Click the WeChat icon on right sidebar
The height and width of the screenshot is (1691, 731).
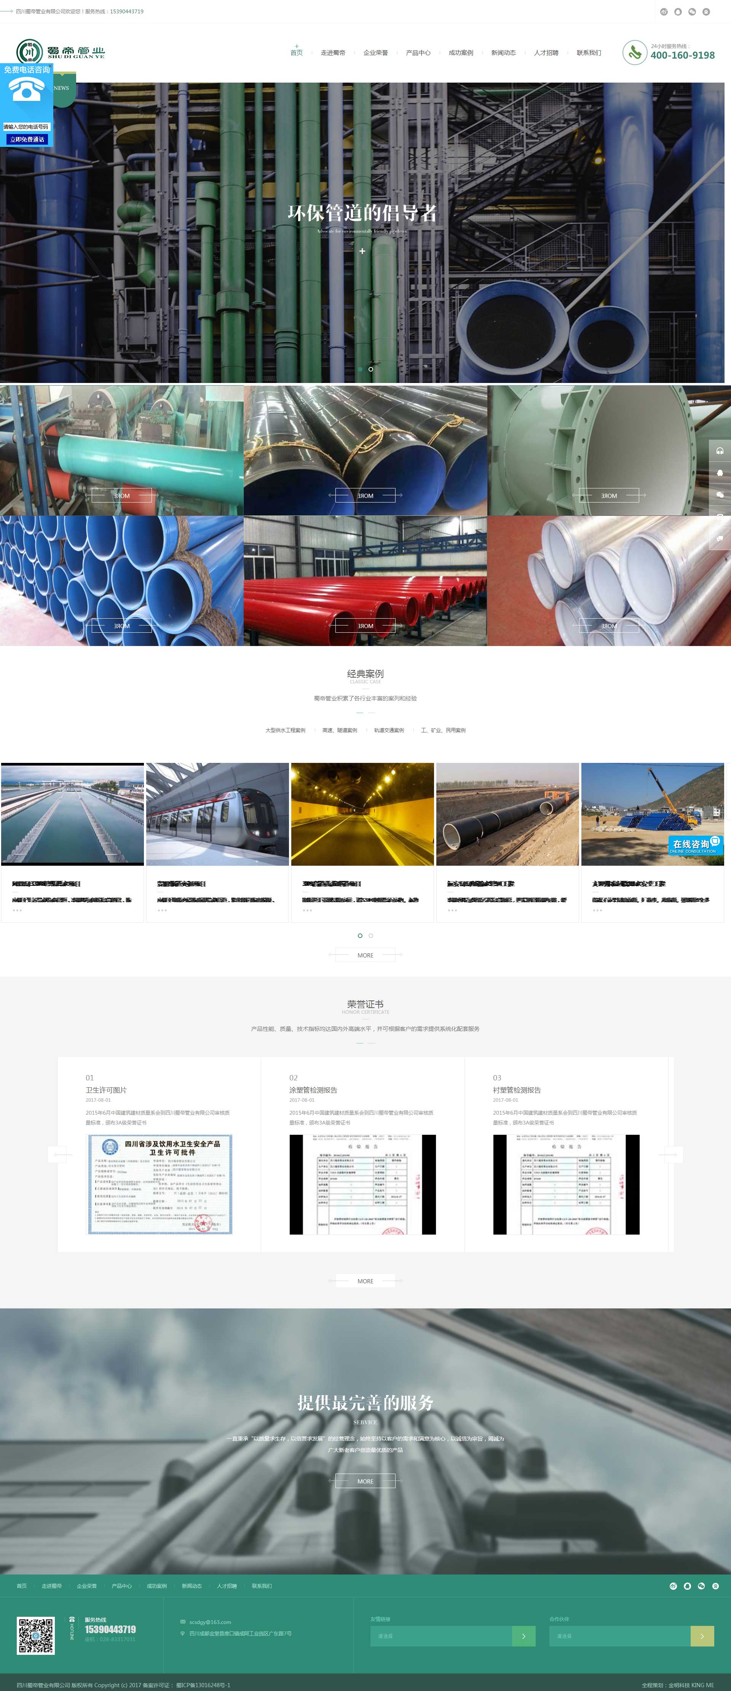(x=720, y=494)
